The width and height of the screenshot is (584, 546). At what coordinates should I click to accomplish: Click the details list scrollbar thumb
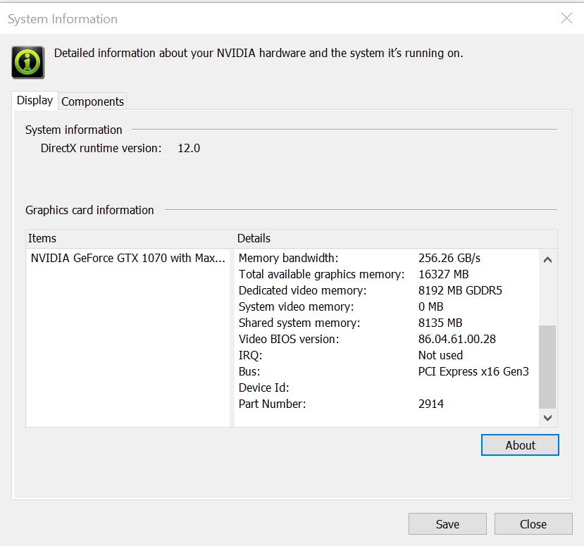(x=547, y=367)
